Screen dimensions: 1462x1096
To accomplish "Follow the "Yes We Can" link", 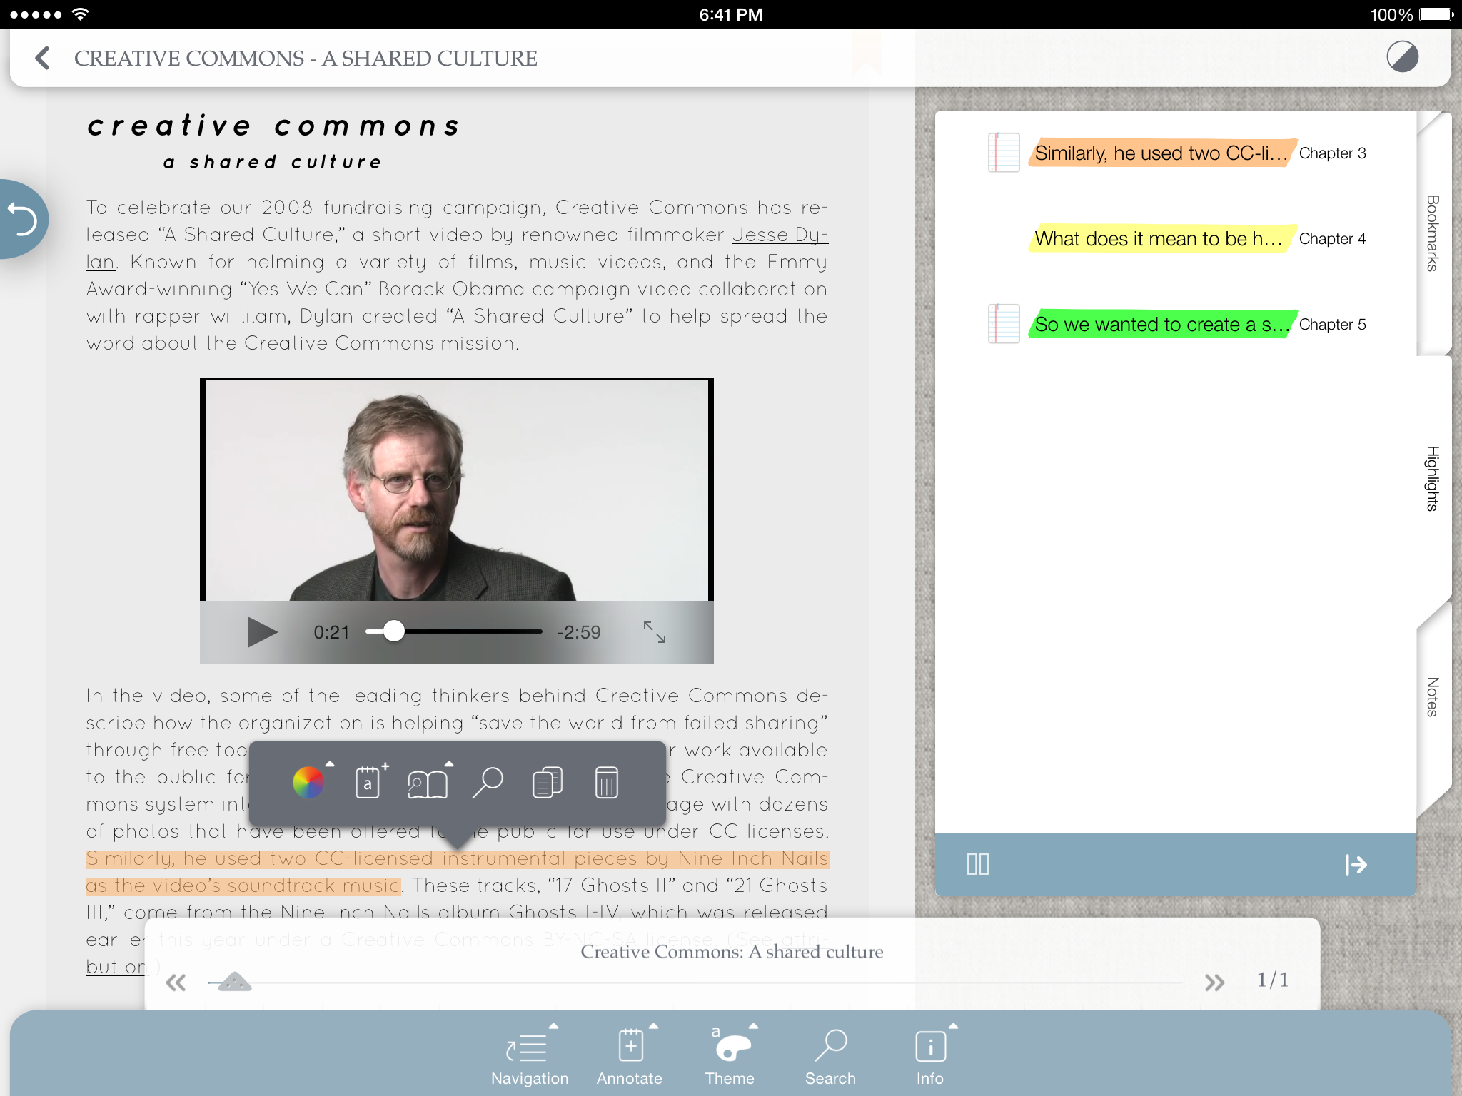I will [x=306, y=289].
